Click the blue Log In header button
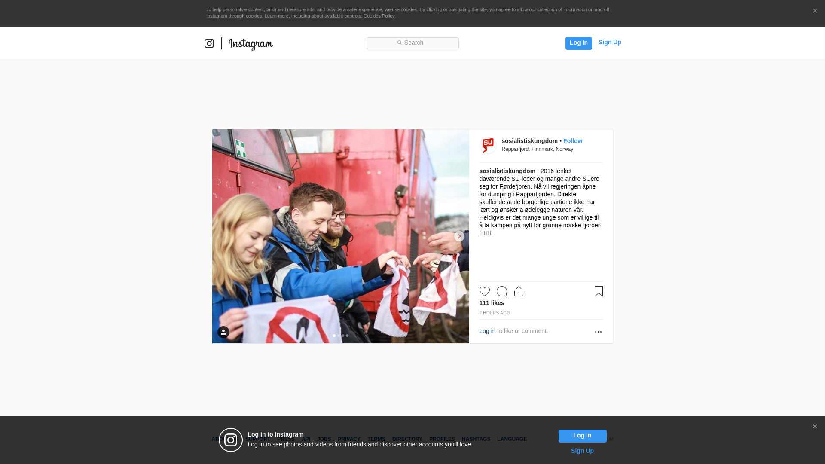Viewport: 825px width, 464px height. pos(578,43)
